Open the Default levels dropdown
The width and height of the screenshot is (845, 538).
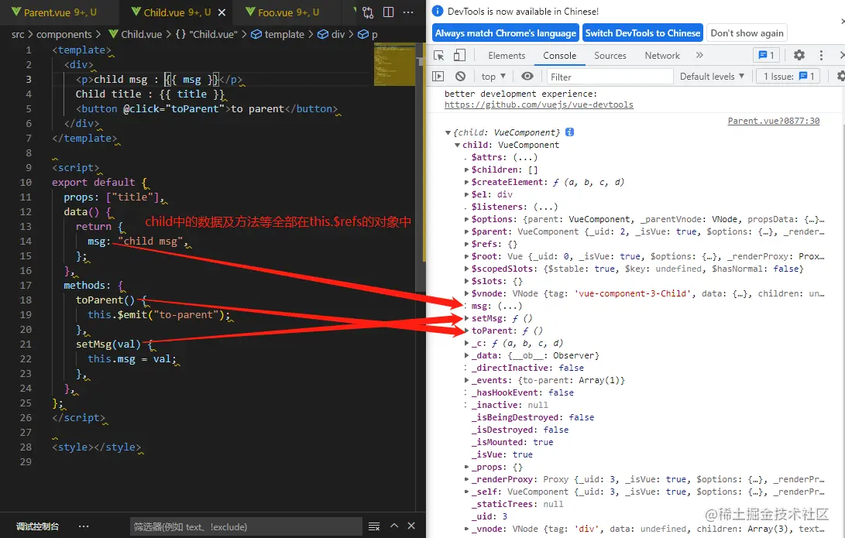pos(712,77)
